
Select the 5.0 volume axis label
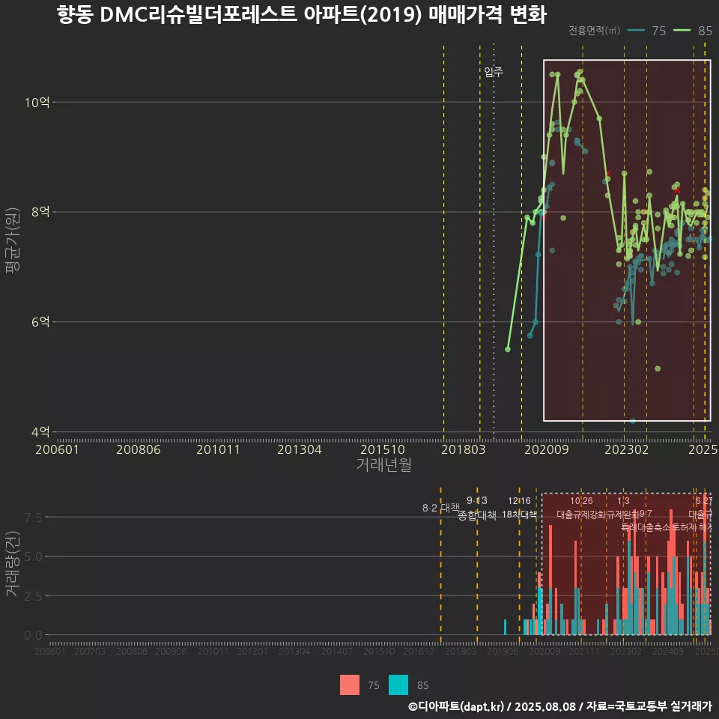tap(33, 556)
